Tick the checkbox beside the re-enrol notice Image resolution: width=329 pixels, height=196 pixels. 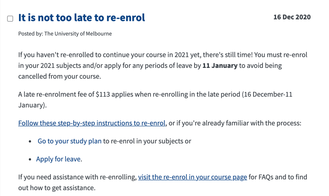pos(10,19)
